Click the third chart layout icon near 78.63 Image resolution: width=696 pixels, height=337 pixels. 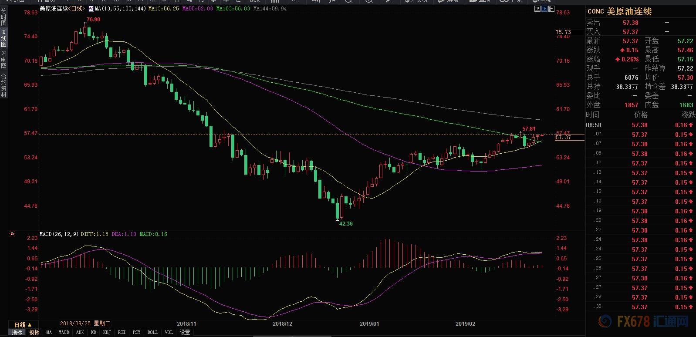tap(551, 9)
